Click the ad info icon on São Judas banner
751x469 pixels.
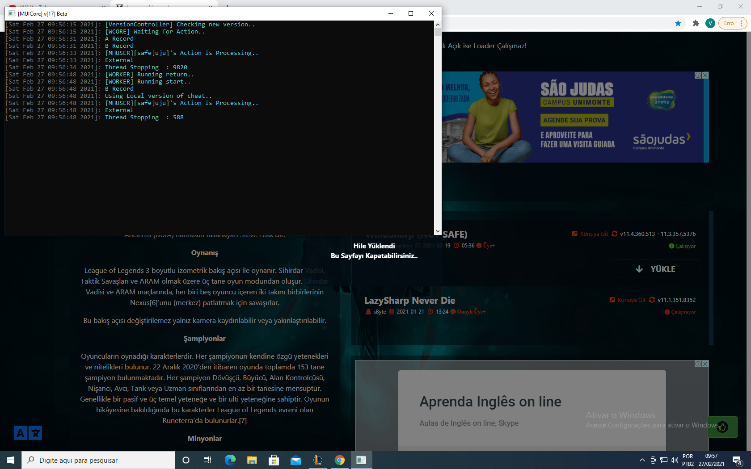(698, 75)
